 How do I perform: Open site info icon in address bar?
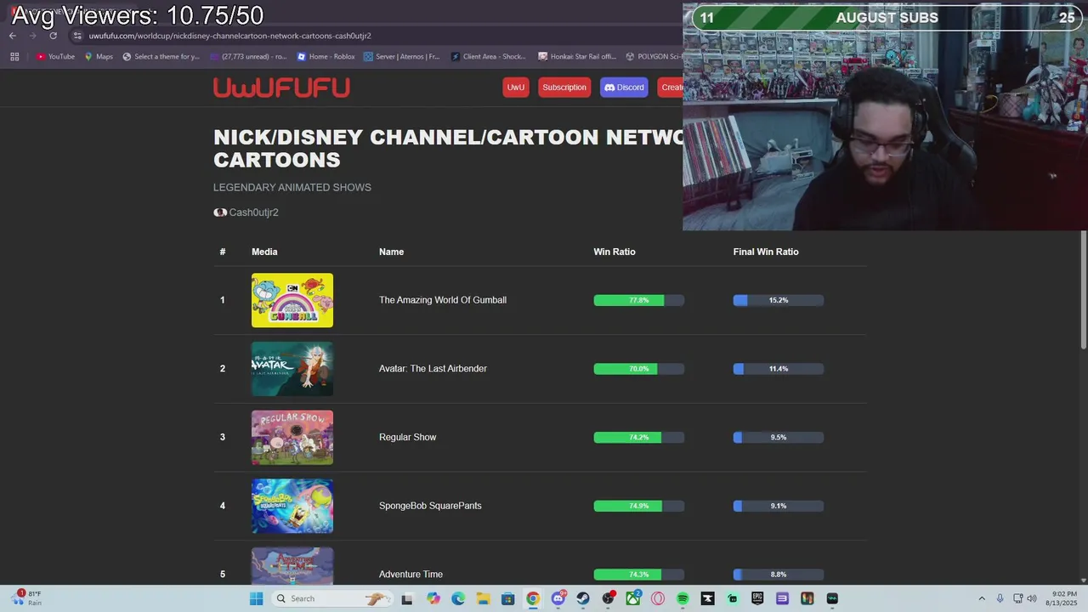[77, 36]
